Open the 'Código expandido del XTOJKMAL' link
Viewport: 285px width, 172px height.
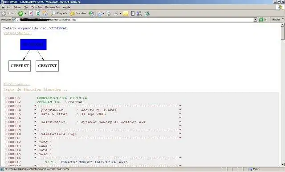[x=35, y=28]
